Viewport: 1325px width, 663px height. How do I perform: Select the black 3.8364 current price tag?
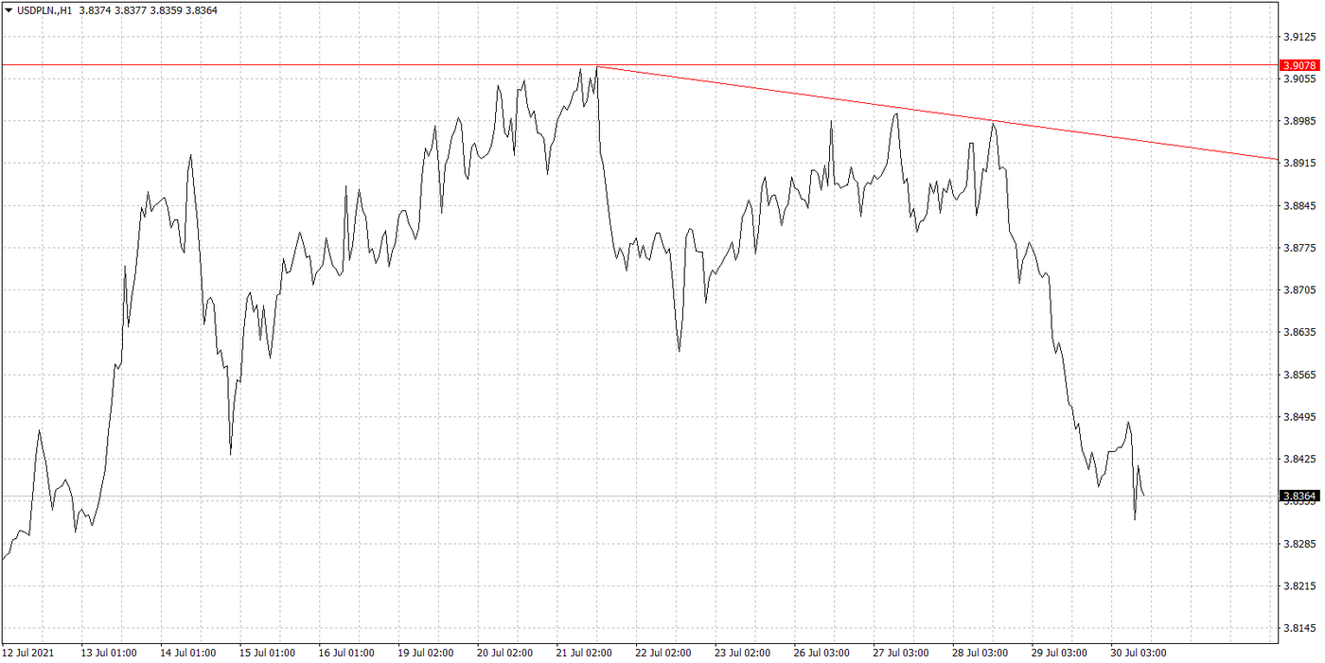[x=1298, y=496]
